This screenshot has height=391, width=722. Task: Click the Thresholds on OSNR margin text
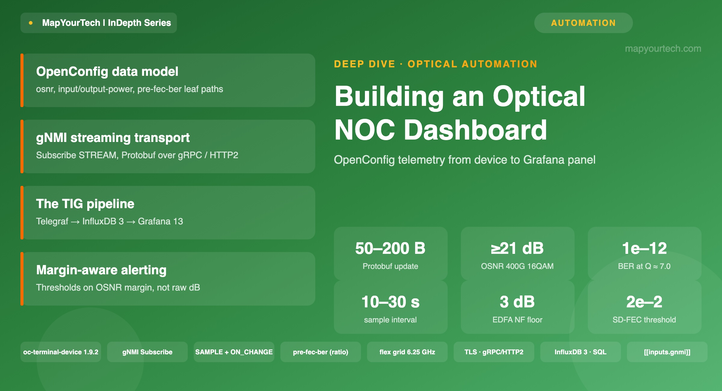coord(118,288)
